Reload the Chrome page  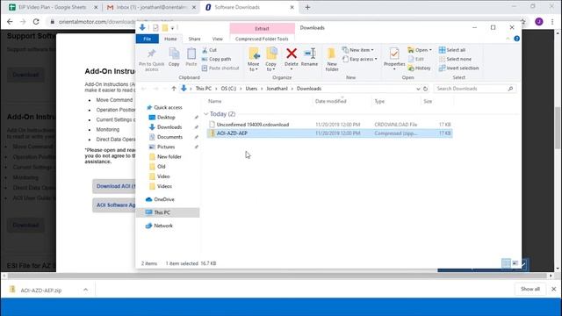tap(36, 22)
